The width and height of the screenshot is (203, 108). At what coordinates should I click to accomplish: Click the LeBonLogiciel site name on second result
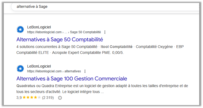click(39, 66)
